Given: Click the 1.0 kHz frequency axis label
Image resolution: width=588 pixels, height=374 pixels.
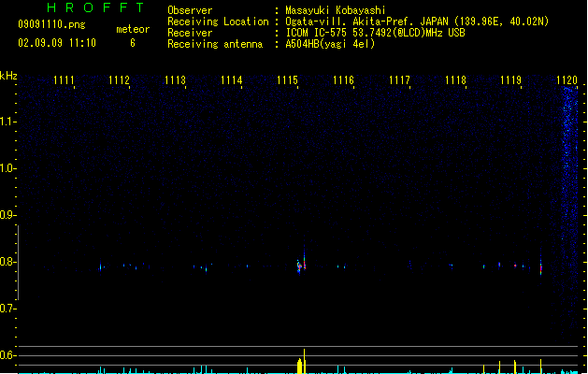Looking at the screenshot, I should pos(7,168).
